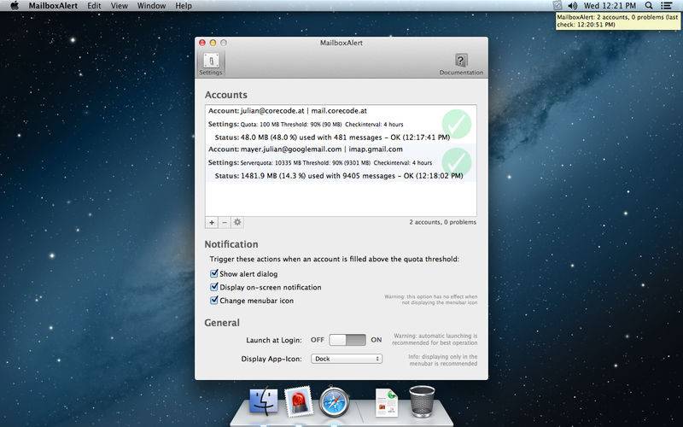The height and width of the screenshot is (427, 683).
Task: Open Finder from the Dock
Action: 263,401
